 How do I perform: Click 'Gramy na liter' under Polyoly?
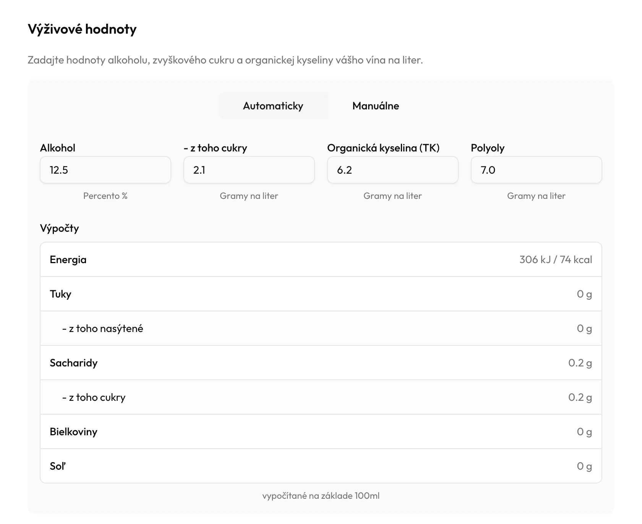pyautogui.click(x=537, y=196)
